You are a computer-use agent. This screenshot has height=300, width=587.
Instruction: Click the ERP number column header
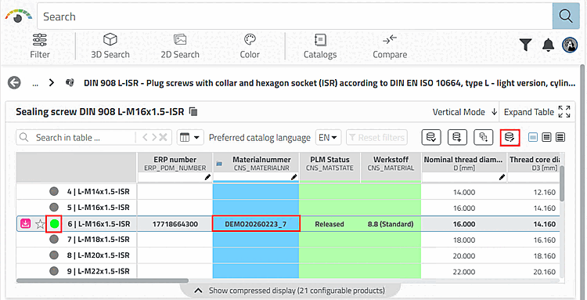click(x=175, y=163)
